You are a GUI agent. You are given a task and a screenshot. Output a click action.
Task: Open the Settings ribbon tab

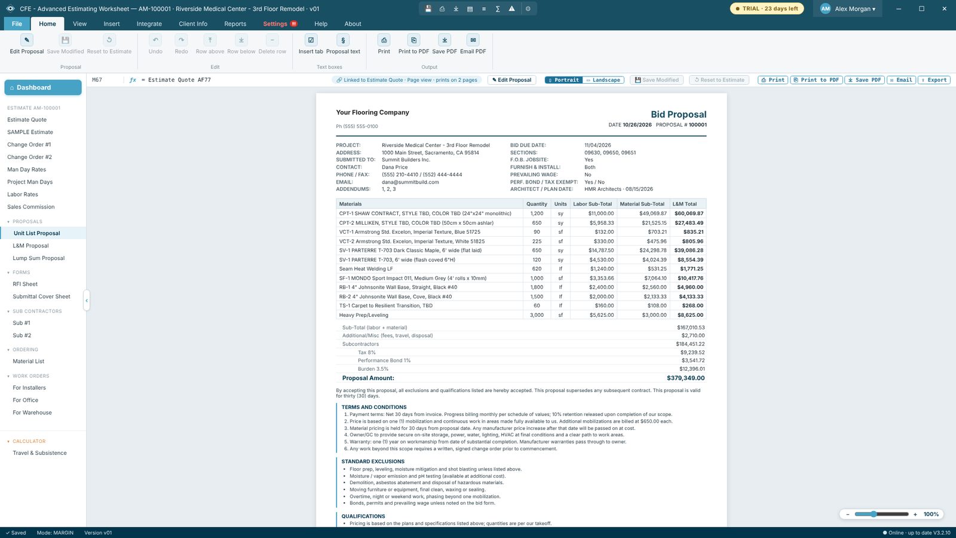280,24
